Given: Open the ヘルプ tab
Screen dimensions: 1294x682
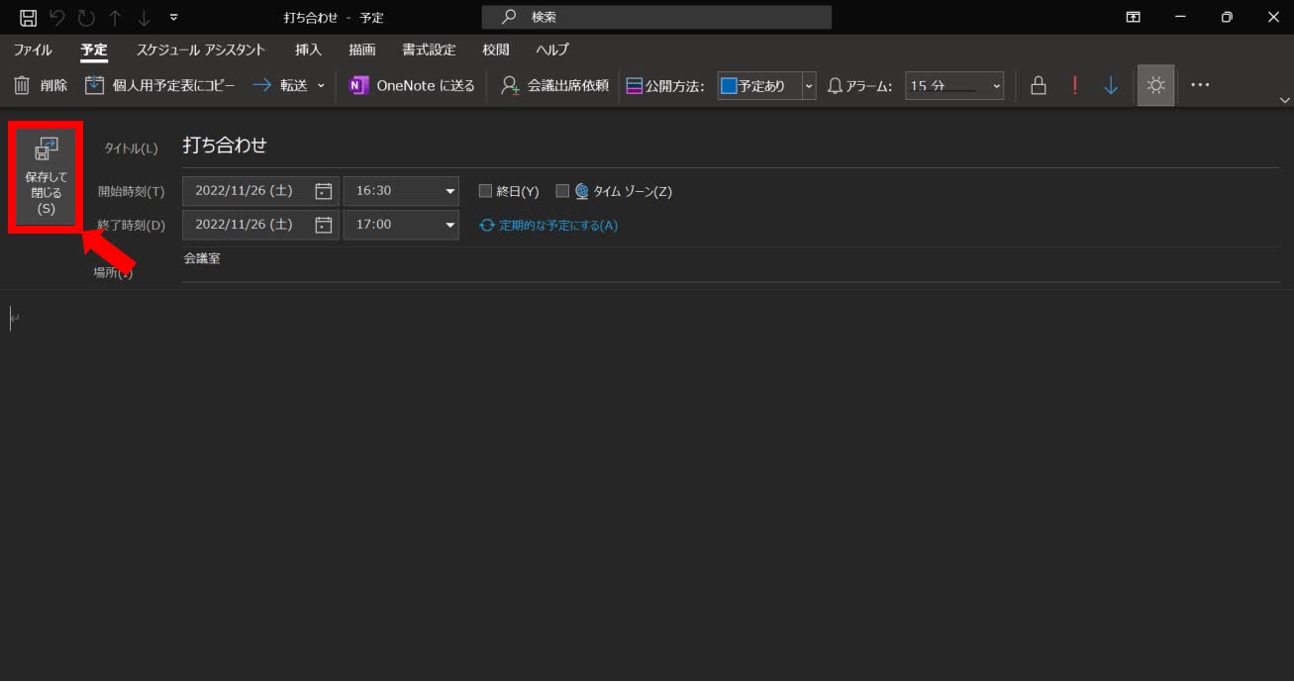Looking at the screenshot, I should point(552,49).
